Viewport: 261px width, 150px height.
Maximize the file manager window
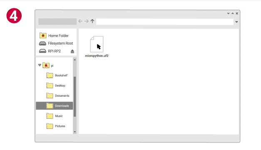point(233,13)
